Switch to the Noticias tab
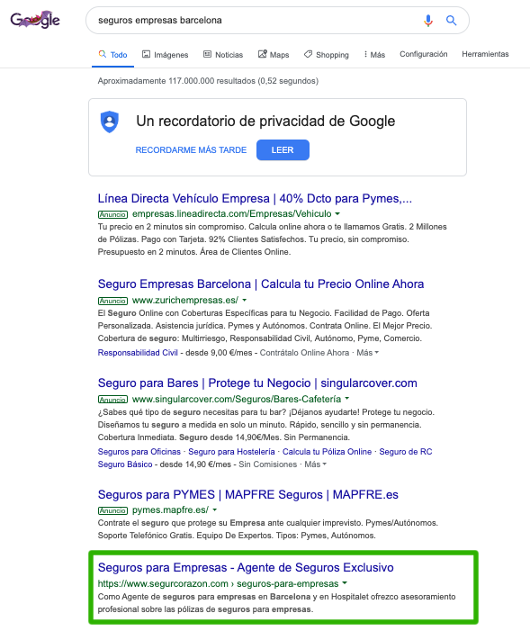Screen dimensions: 530x631 [223, 54]
